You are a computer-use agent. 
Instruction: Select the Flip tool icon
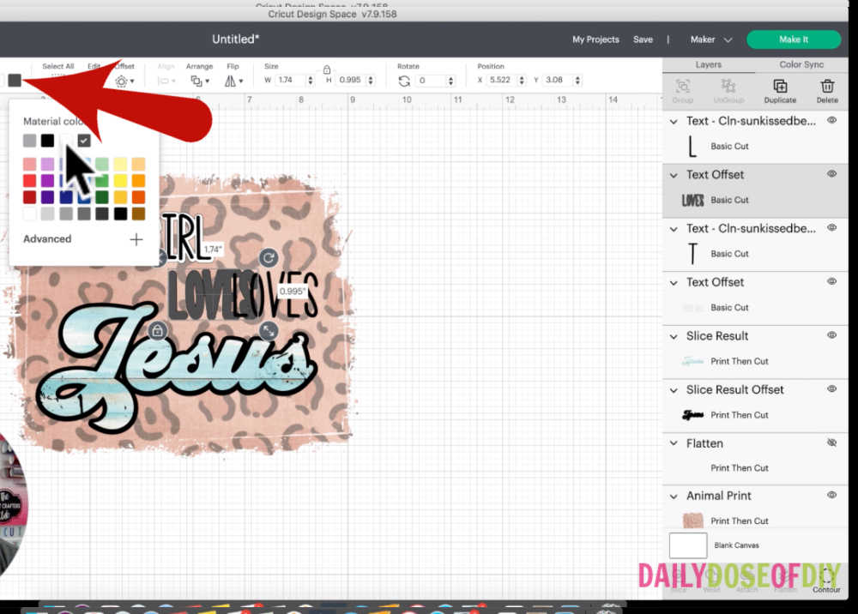click(229, 79)
